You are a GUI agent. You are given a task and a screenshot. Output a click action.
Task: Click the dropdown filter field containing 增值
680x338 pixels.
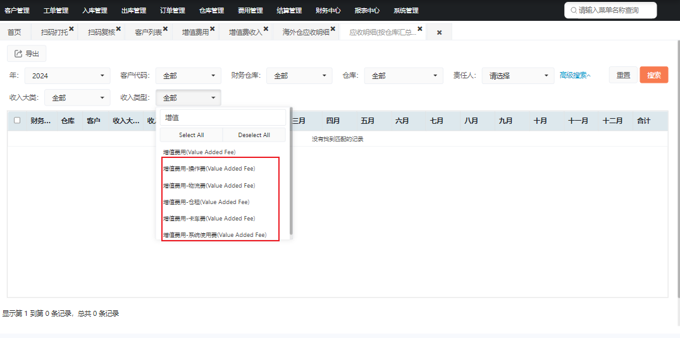click(x=223, y=118)
